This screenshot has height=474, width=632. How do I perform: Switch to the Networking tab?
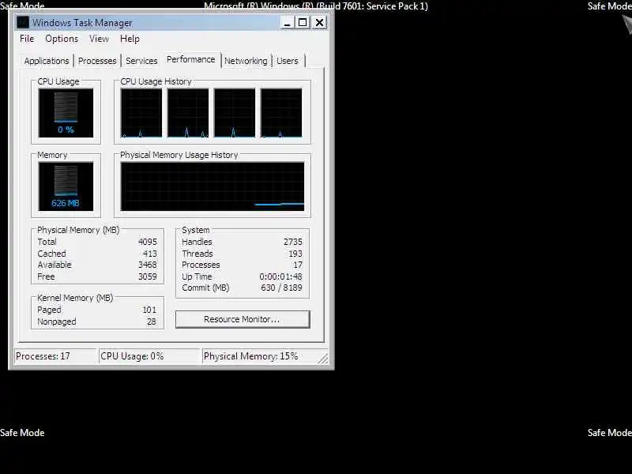246,61
